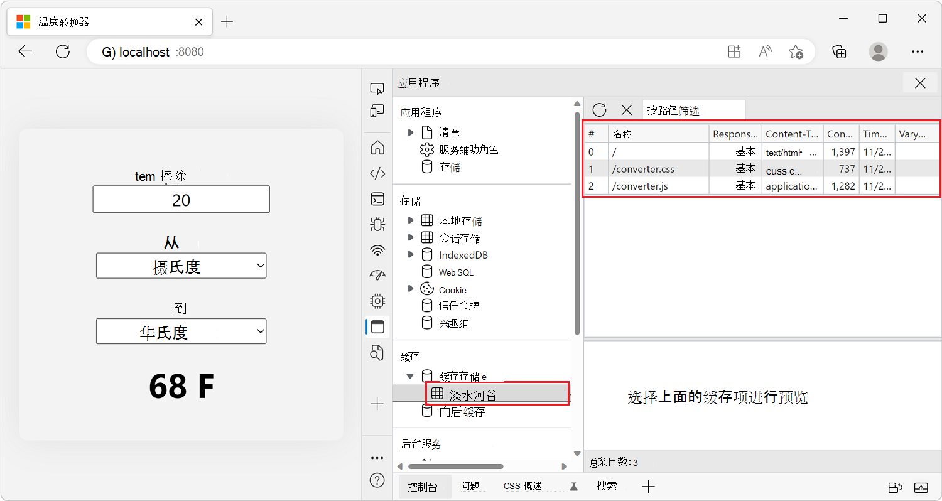Sort by the 名称 column header

659,134
